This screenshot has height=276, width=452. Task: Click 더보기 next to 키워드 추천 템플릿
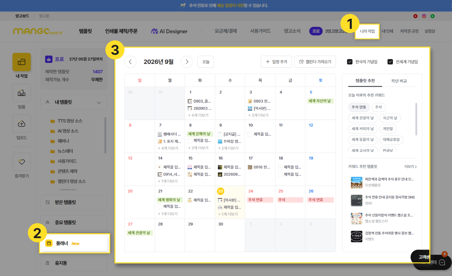coord(411,167)
